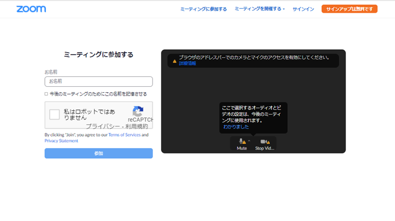The image size is (395, 221).
Task: Expand audio options caret next to Mute
Action: point(249,141)
